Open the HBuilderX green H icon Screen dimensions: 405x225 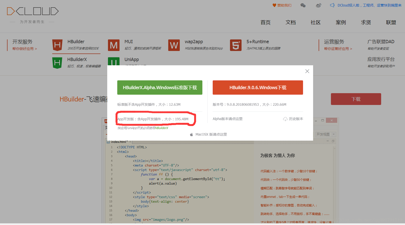[x=57, y=63]
